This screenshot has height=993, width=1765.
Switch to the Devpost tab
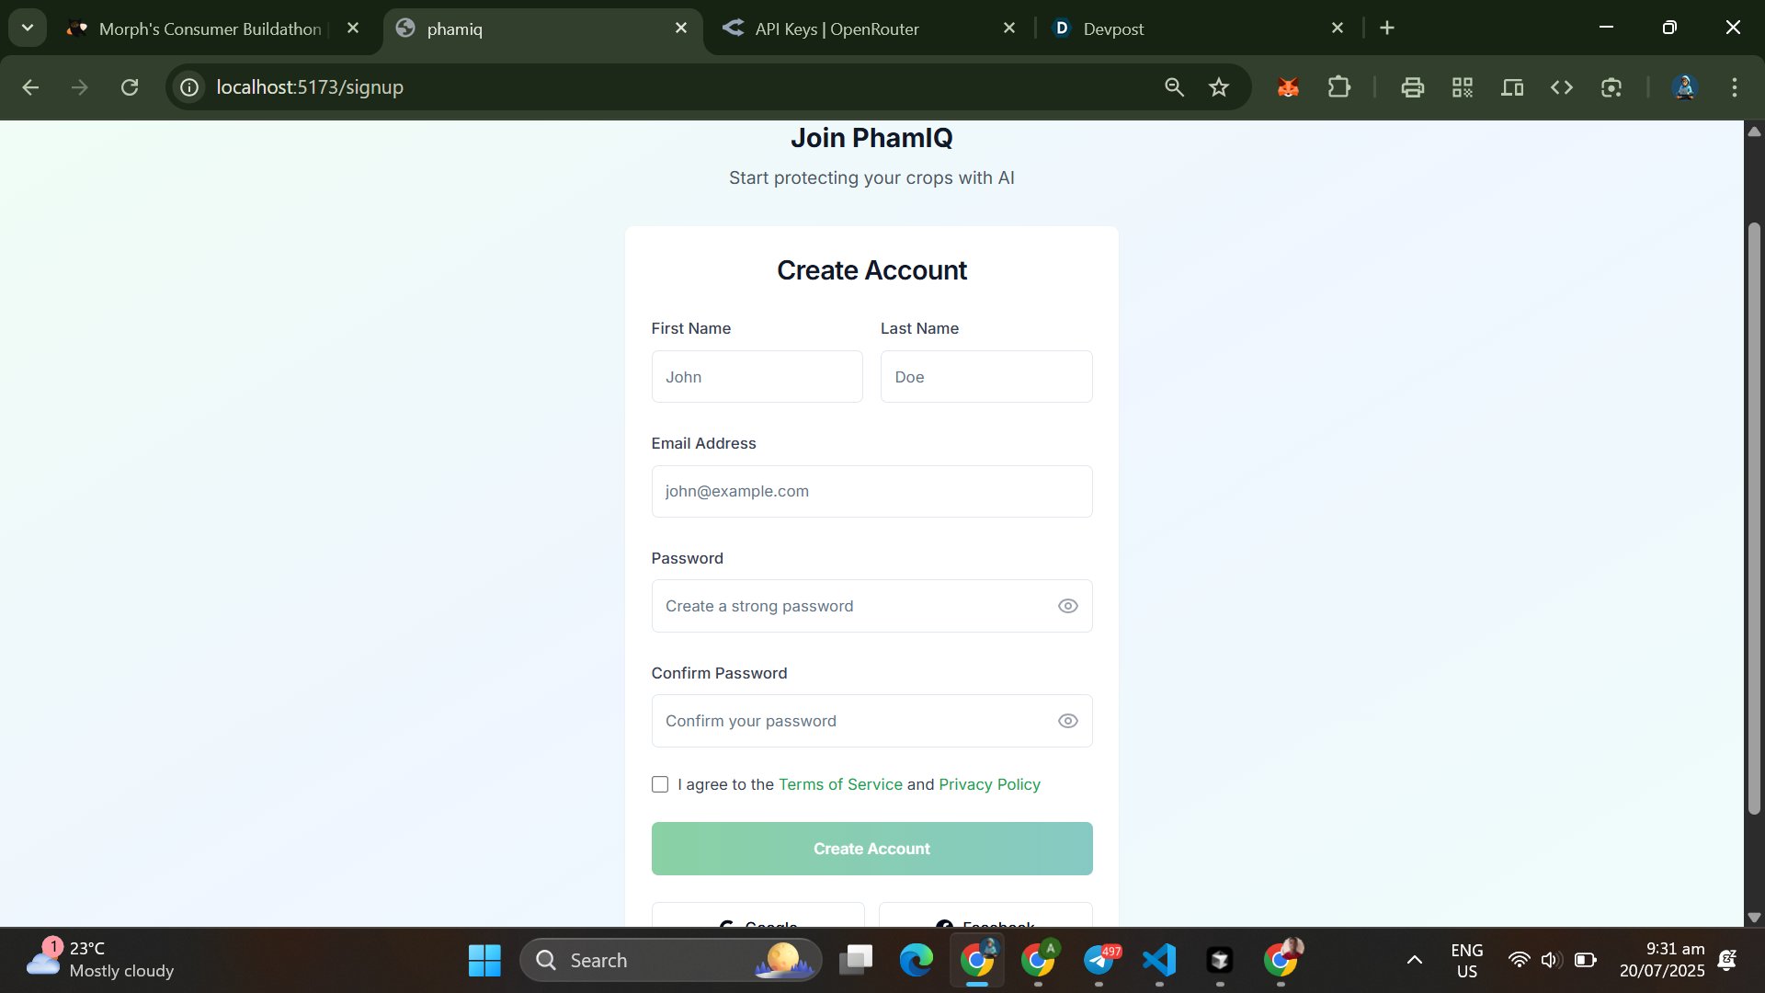1113,29
